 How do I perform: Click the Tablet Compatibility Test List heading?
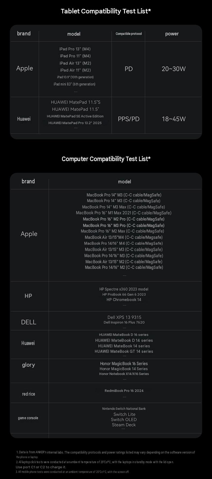coord(106,11)
